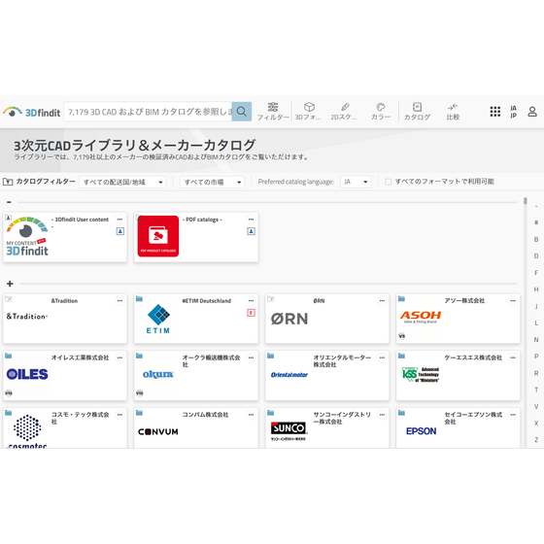Open the SUNCO catalog logo
Screen dimensions: 544x544
289,431
